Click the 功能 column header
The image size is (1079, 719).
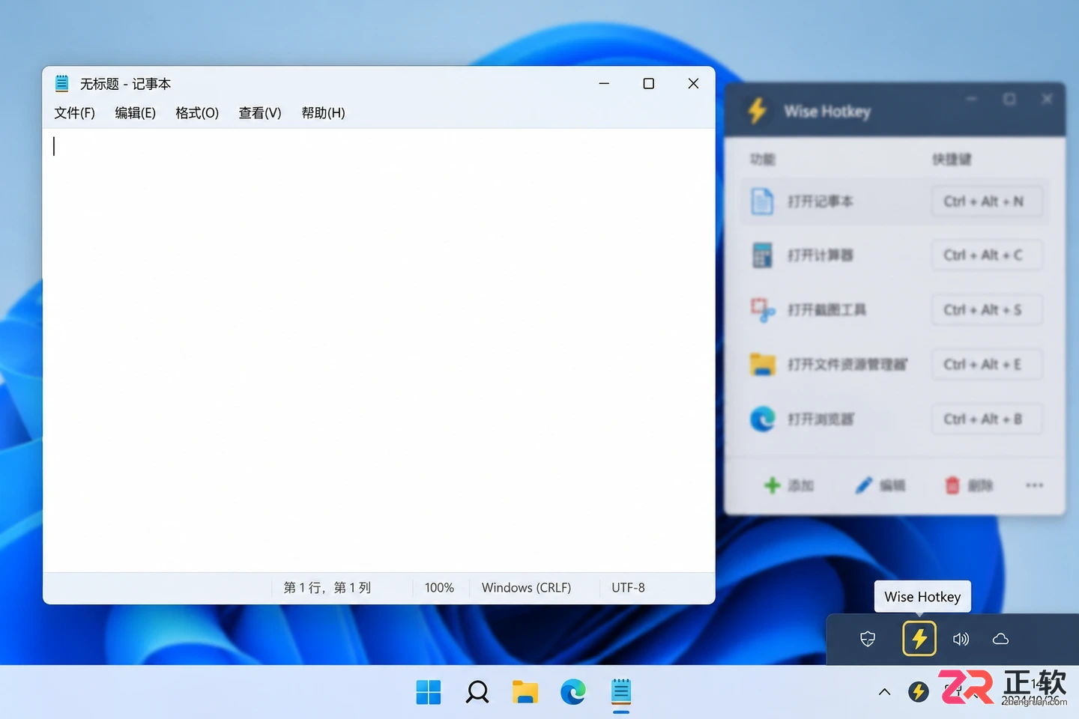click(x=763, y=159)
